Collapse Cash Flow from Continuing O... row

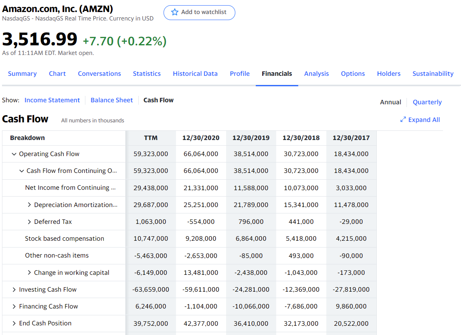click(x=22, y=171)
